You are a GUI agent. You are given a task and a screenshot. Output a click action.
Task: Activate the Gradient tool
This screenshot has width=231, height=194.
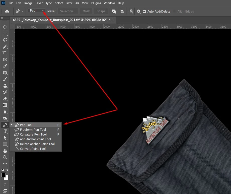click(x=5, y=105)
